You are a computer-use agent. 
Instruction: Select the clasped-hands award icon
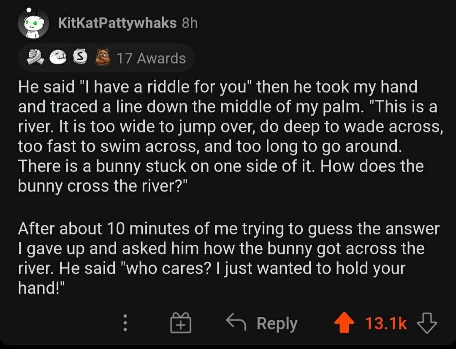35,57
